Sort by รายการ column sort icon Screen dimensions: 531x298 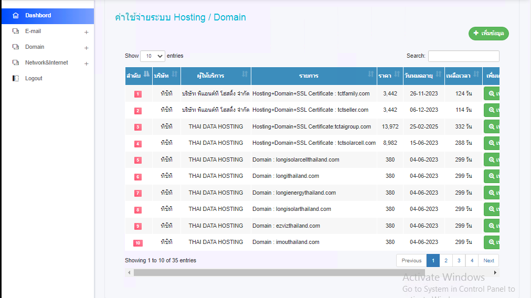[x=371, y=74]
